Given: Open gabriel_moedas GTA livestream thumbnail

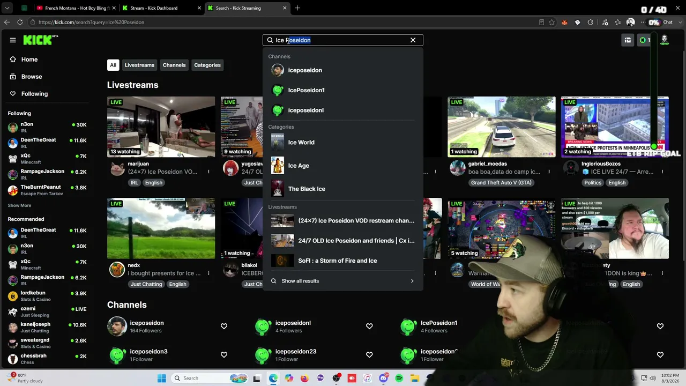Looking at the screenshot, I should click(x=502, y=127).
